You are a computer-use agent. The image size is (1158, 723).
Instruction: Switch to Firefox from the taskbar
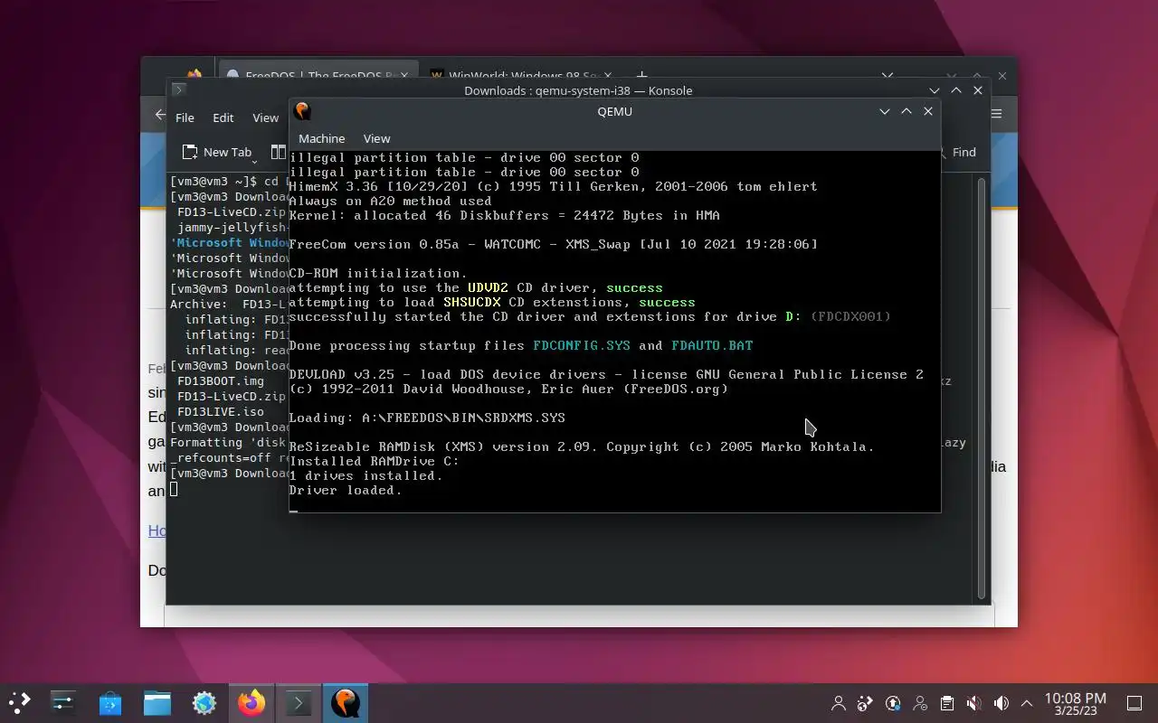point(252,702)
